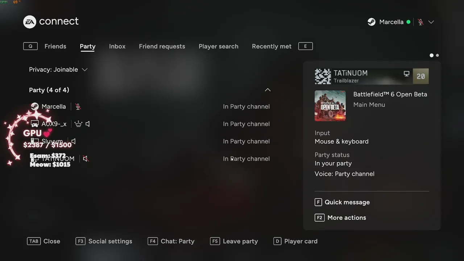Screen dimensions: 464x261
Task: Switch to the Friends tab
Action: tap(55, 46)
